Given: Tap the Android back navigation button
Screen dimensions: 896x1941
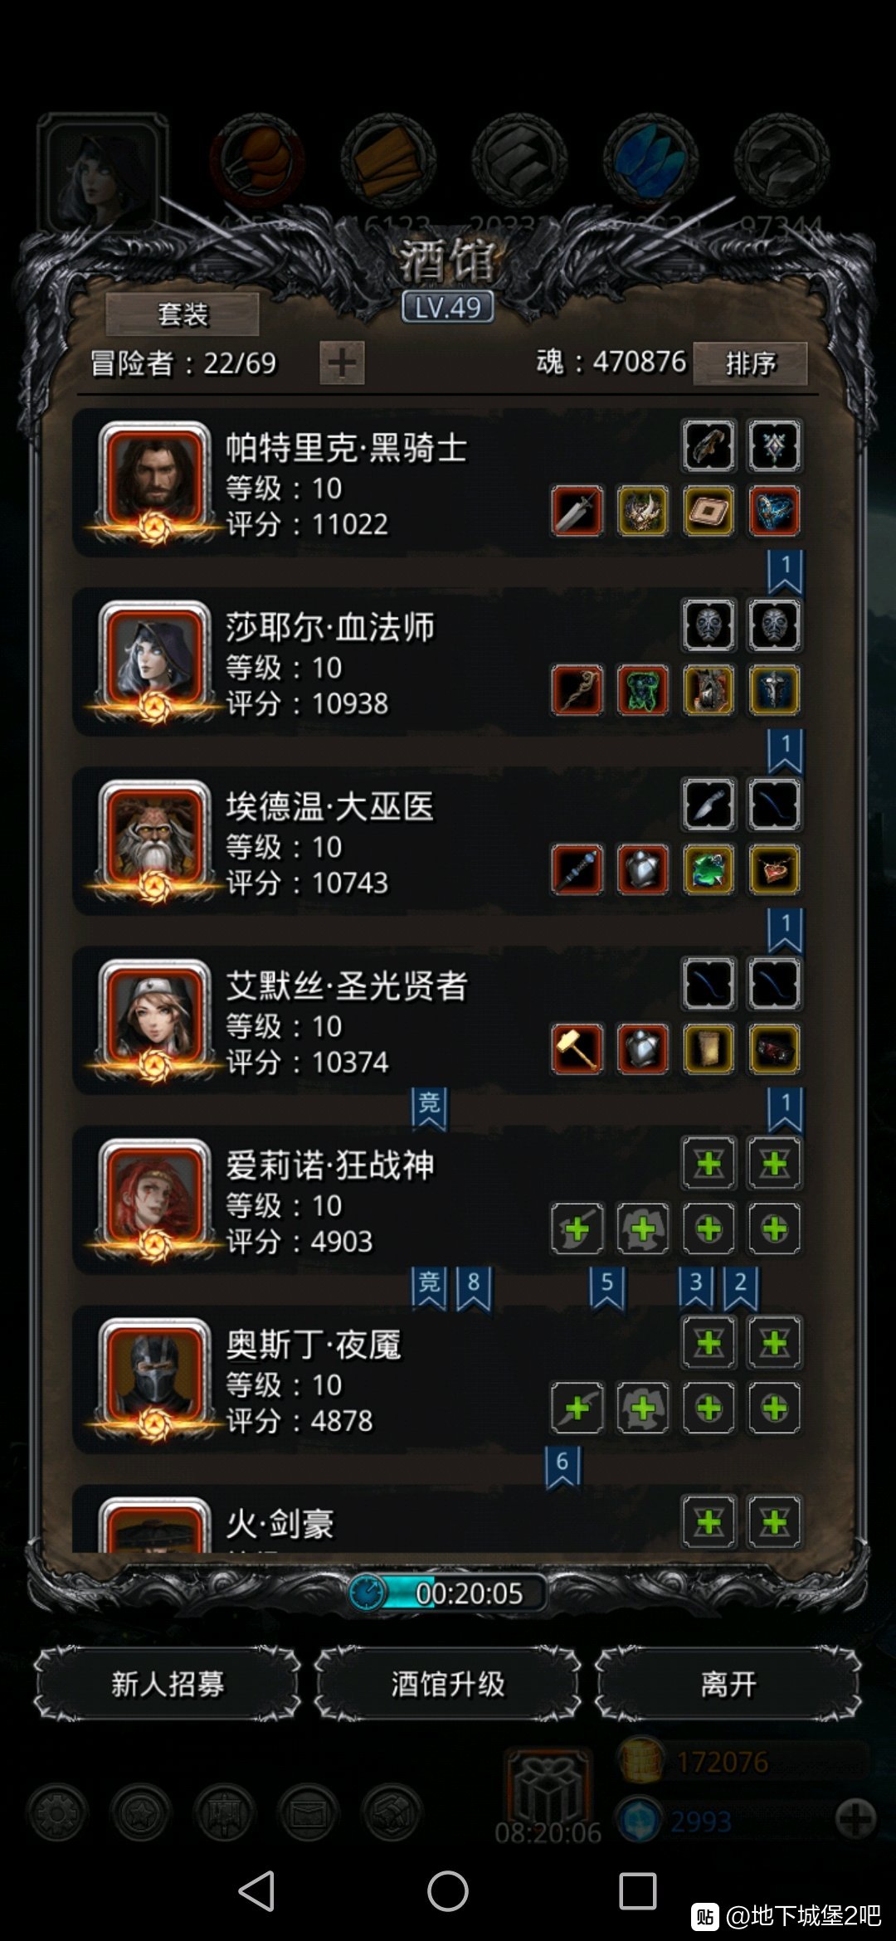Looking at the screenshot, I should [x=257, y=1891].
